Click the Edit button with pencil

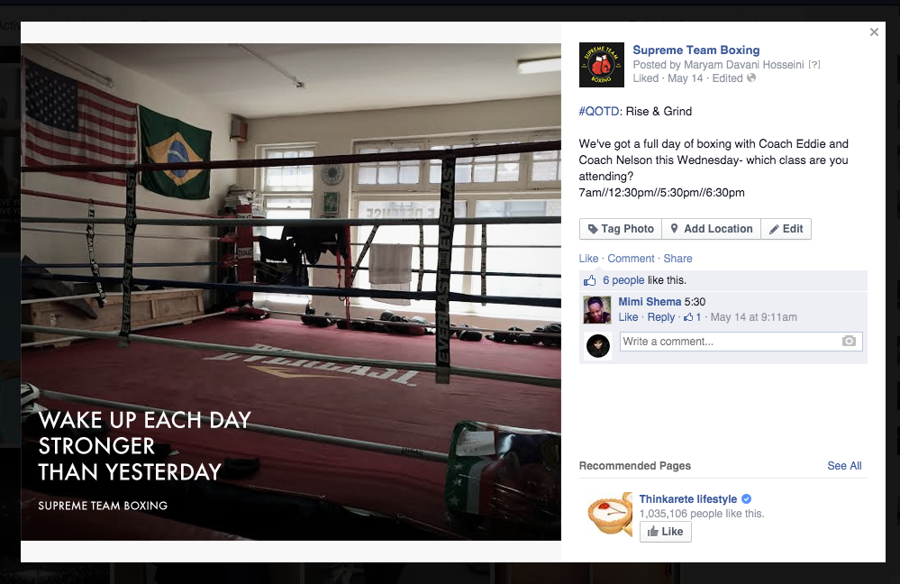pyautogui.click(x=786, y=229)
